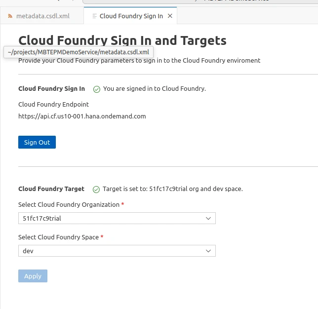Click the 'Select Cloud Foundry Space' label
Screen dimensions: 318x309
[x=58, y=237]
